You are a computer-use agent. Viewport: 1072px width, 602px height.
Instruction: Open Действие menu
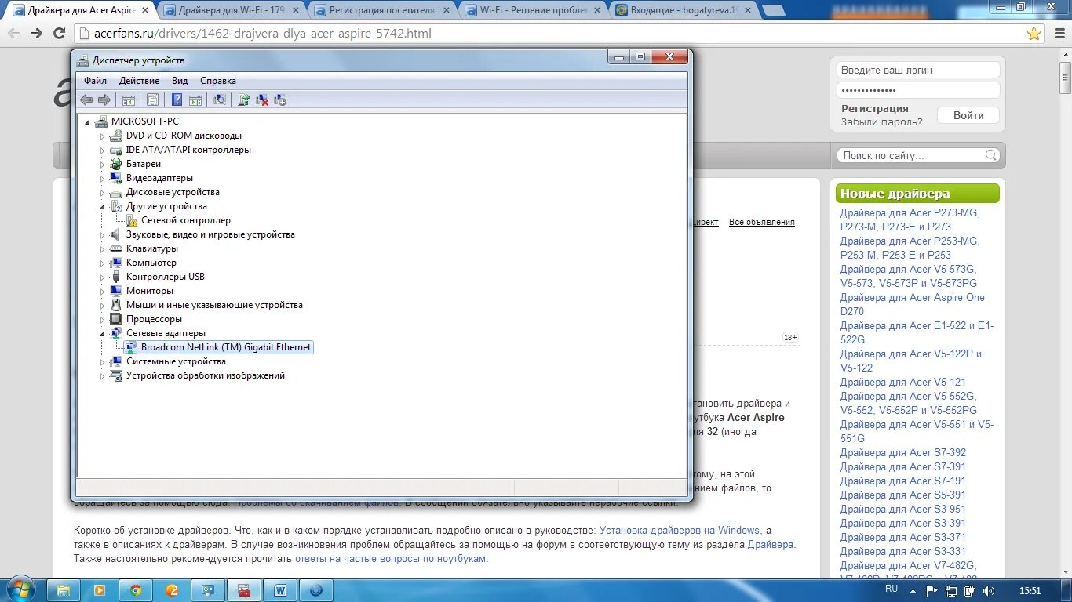[139, 81]
